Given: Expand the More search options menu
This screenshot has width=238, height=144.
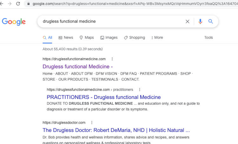Looking at the screenshot, I should coord(157,38).
